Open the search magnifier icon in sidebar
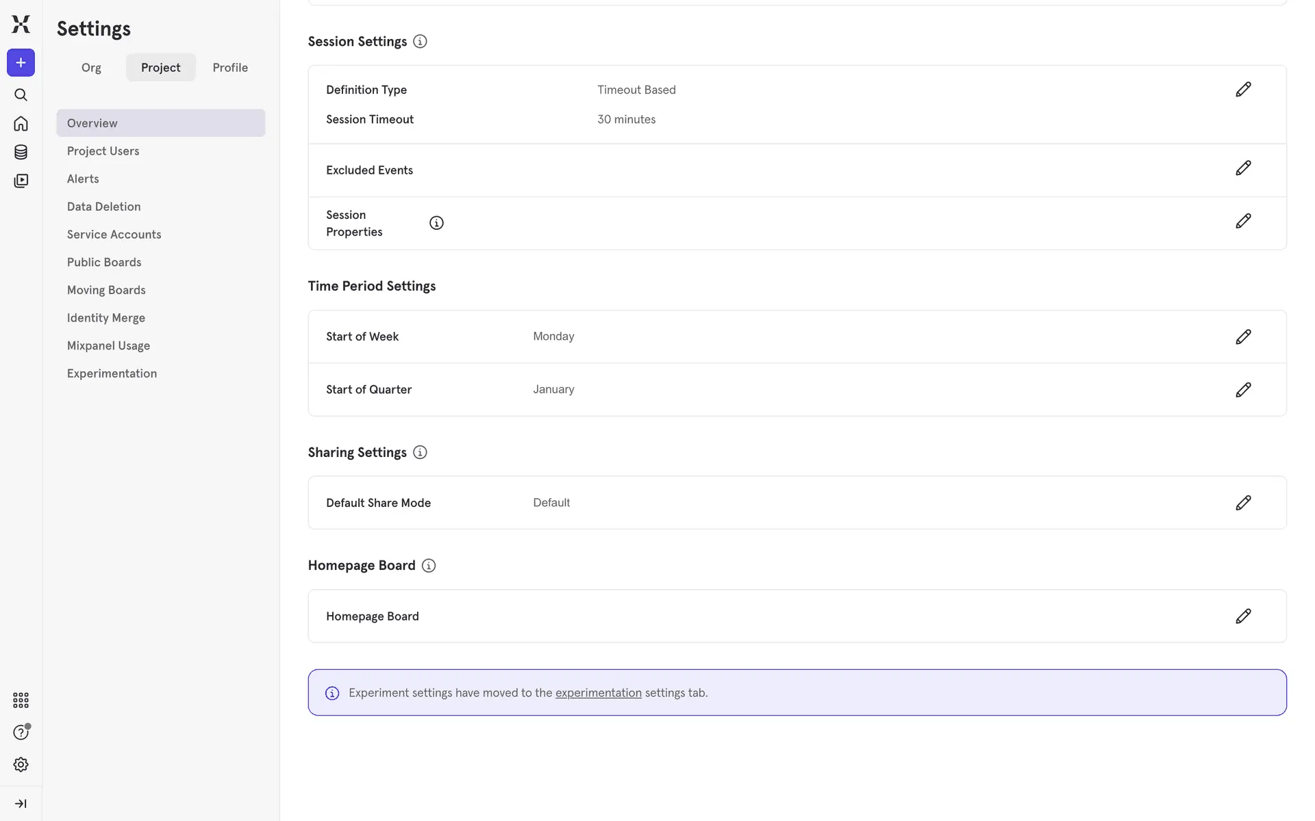 21,94
